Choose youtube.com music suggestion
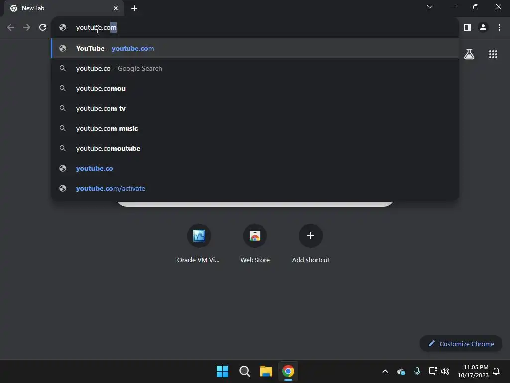The height and width of the screenshot is (383, 510). click(255, 128)
